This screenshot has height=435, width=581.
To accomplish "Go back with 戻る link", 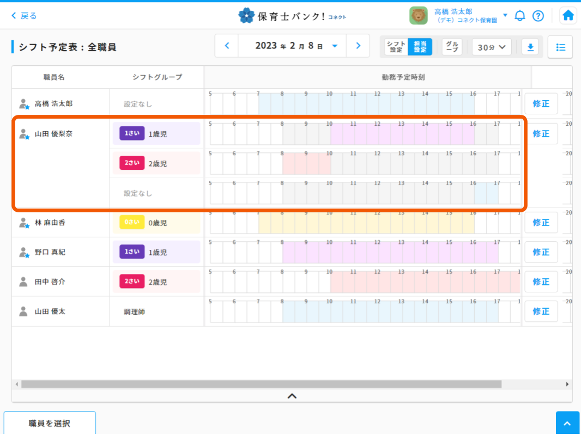I will (24, 16).
